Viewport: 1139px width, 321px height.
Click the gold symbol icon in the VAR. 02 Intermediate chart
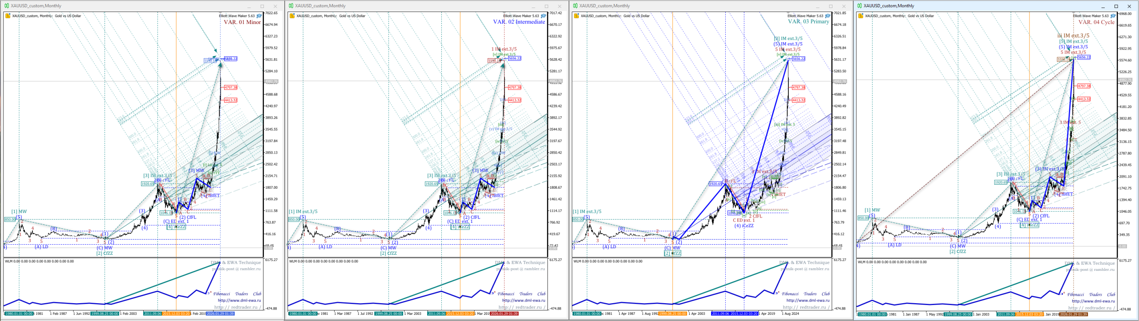(x=292, y=16)
